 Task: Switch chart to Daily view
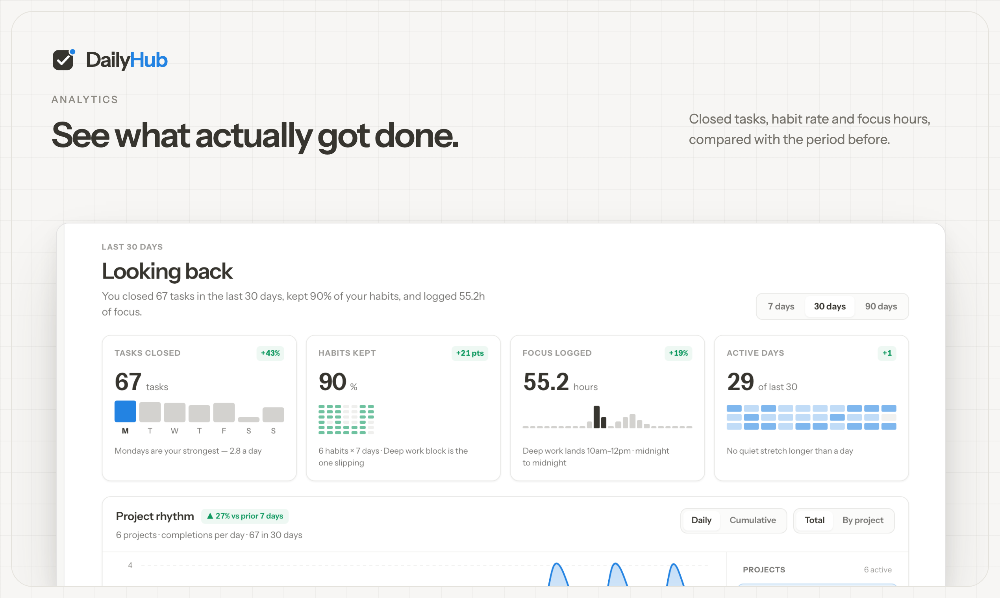click(x=701, y=520)
